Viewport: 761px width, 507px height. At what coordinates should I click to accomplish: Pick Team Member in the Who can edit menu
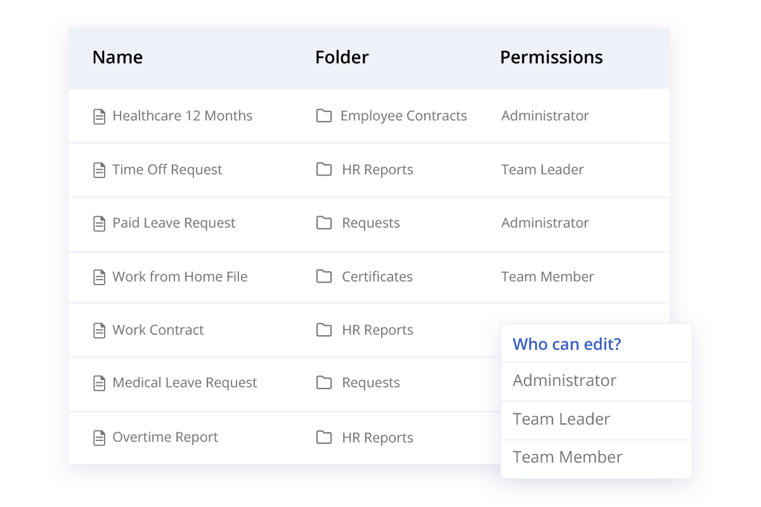click(x=568, y=457)
